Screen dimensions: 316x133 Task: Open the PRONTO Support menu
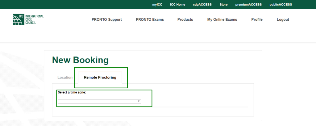click(106, 20)
